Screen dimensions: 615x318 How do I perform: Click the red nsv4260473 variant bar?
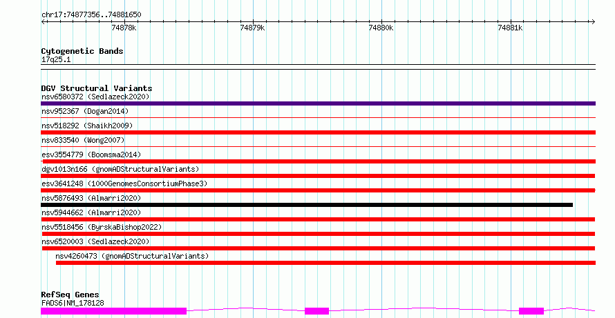pos(325,263)
